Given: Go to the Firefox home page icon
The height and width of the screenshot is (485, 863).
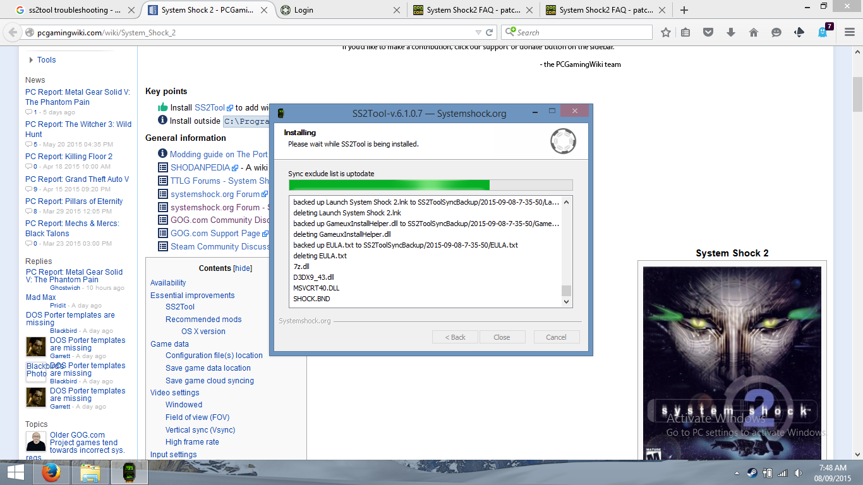Looking at the screenshot, I should pyautogui.click(x=754, y=32).
